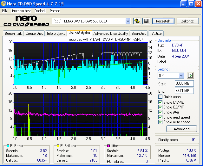Select the Jakość dysku tab
Screen dimensions: 203x166
pyautogui.click(x=79, y=33)
